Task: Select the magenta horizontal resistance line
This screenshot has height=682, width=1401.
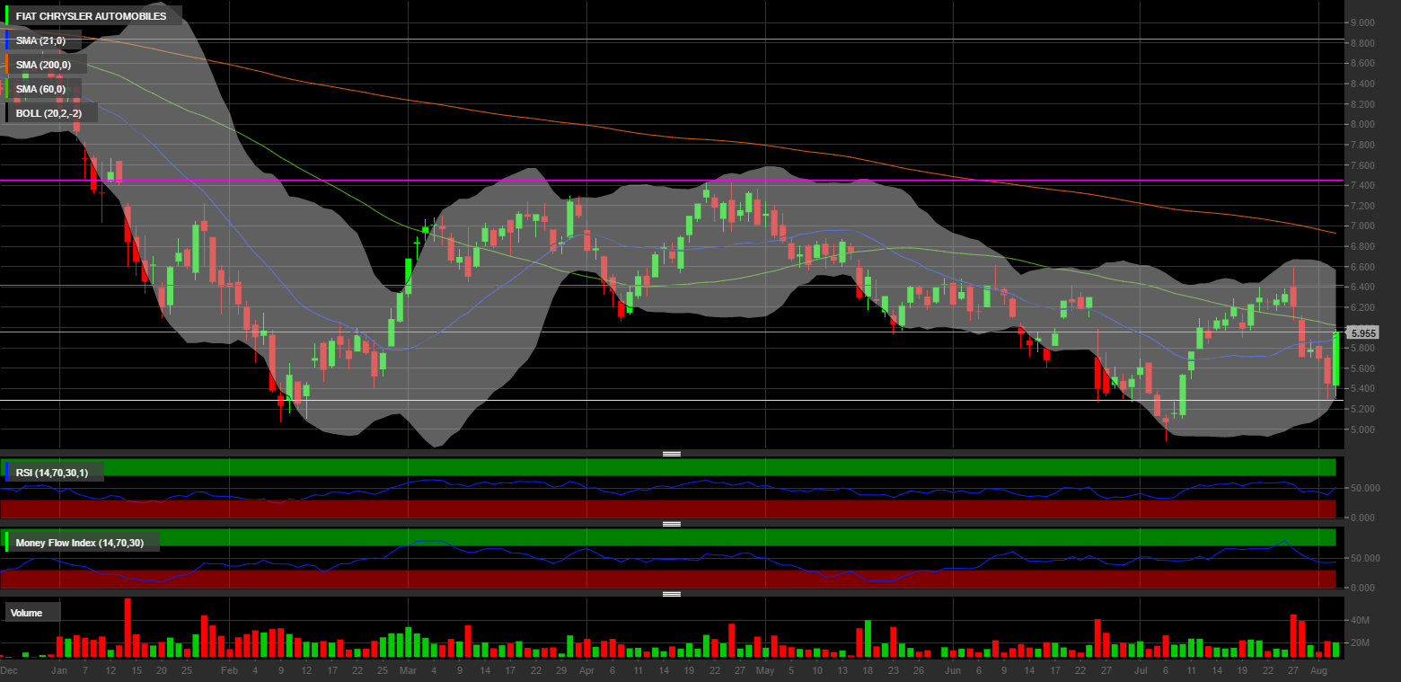Action: coord(672,181)
